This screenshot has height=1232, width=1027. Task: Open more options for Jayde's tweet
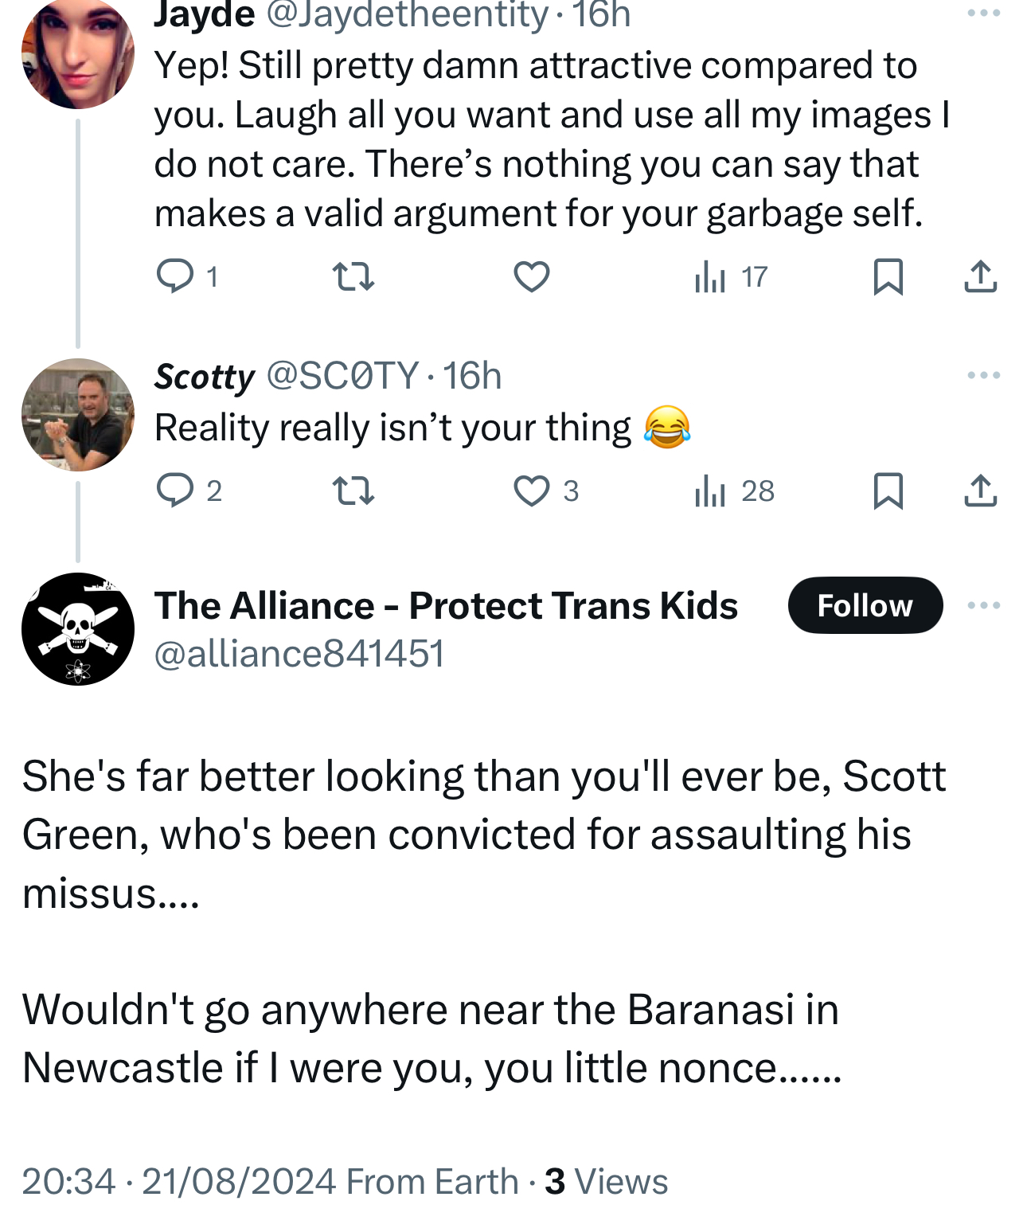(x=983, y=13)
